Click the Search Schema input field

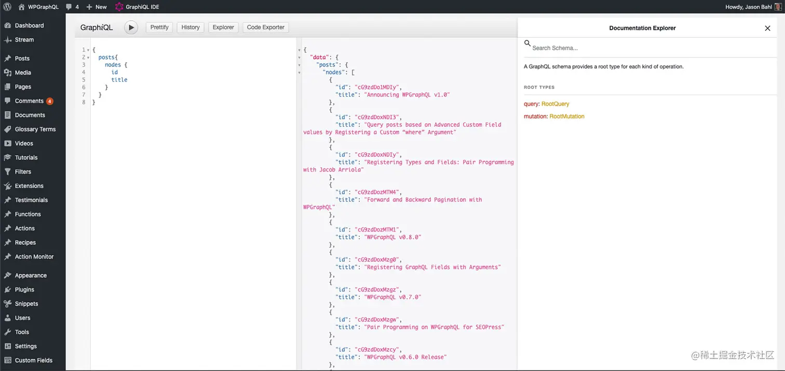click(x=654, y=48)
